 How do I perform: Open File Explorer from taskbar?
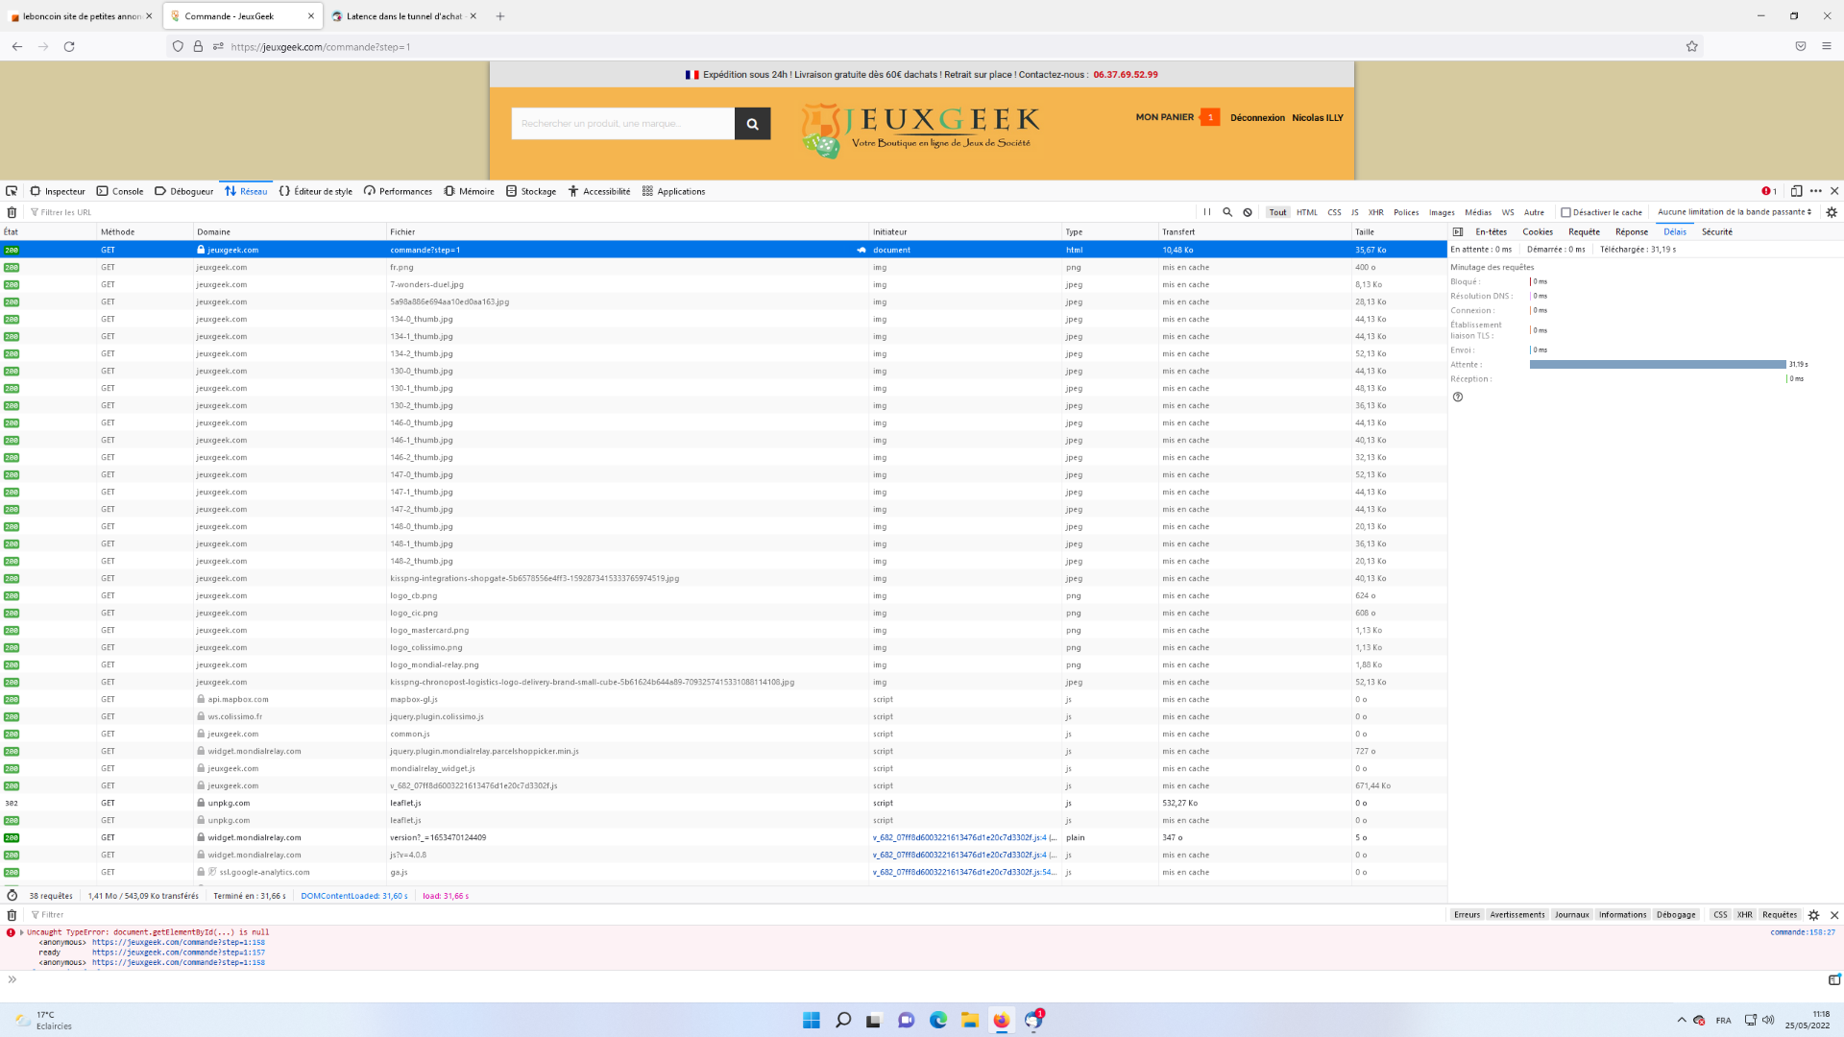coord(970,1020)
